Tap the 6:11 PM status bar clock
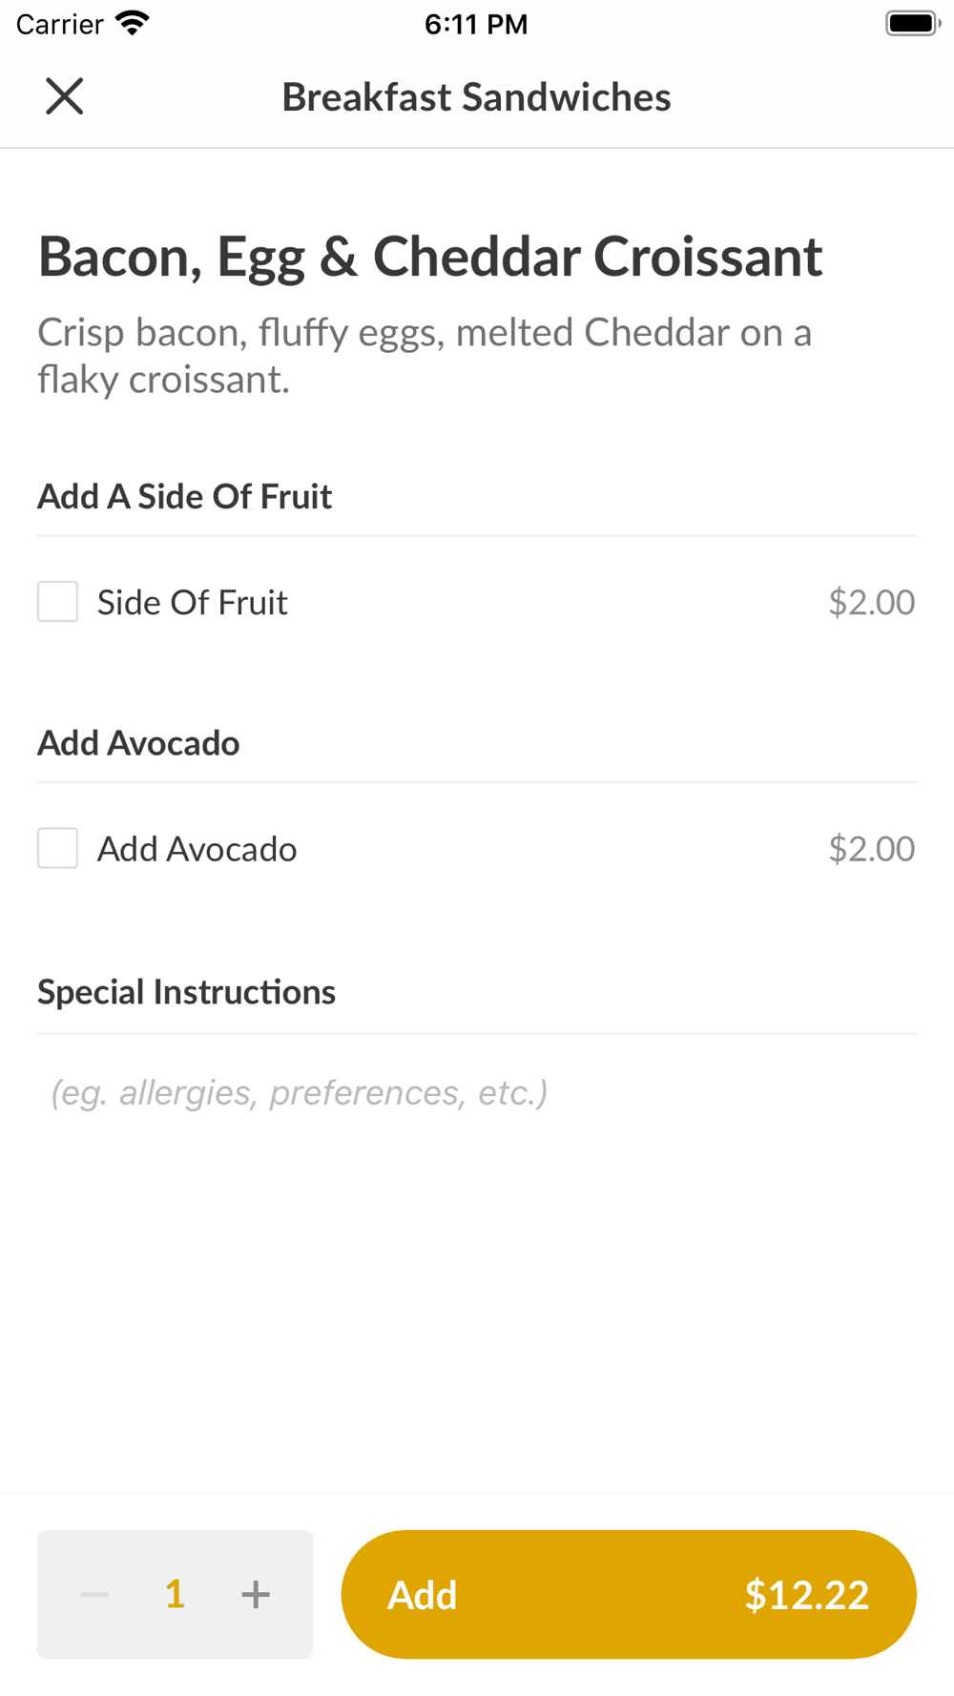The image size is (954, 1696). 476,24
